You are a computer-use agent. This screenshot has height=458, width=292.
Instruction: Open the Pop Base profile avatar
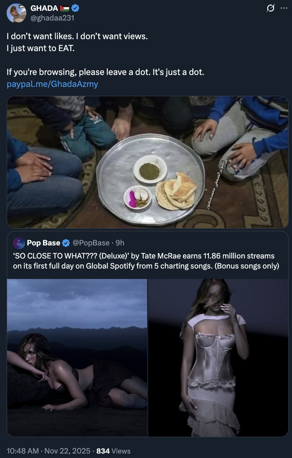[x=19, y=243]
